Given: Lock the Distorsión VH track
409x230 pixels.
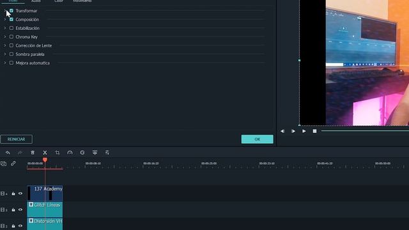Looking at the screenshot, I should coord(13,226).
